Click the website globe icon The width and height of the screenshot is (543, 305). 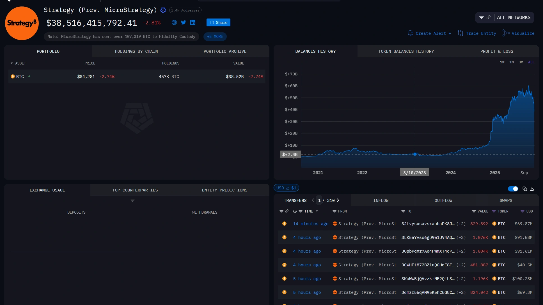point(174,22)
